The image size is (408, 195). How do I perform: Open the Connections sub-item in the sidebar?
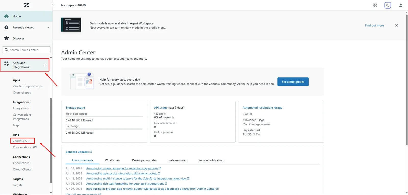click(x=21, y=163)
